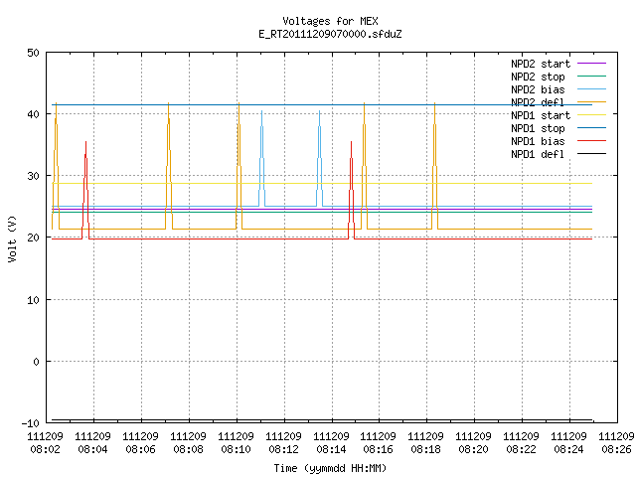Viewport: 636px width, 477px height.
Task: Click the purple NPD2 start legend line sample
Action: click(591, 64)
